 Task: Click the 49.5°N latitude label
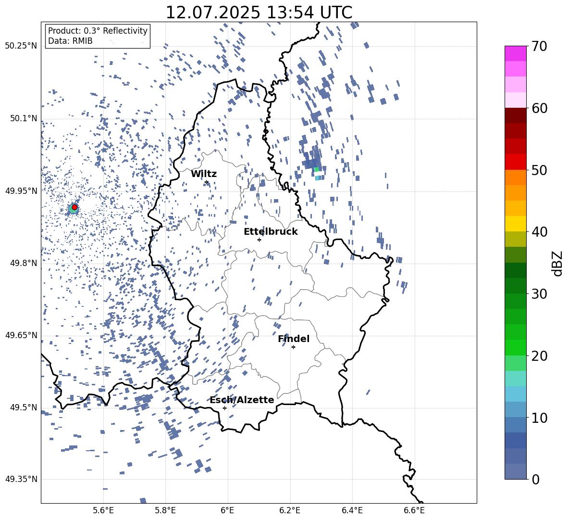click(x=24, y=407)
